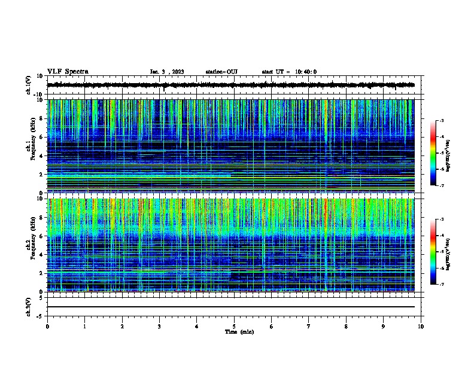Click the "start UT = 10:40:0" label
The image size is (474, 366).
(289, 72)
